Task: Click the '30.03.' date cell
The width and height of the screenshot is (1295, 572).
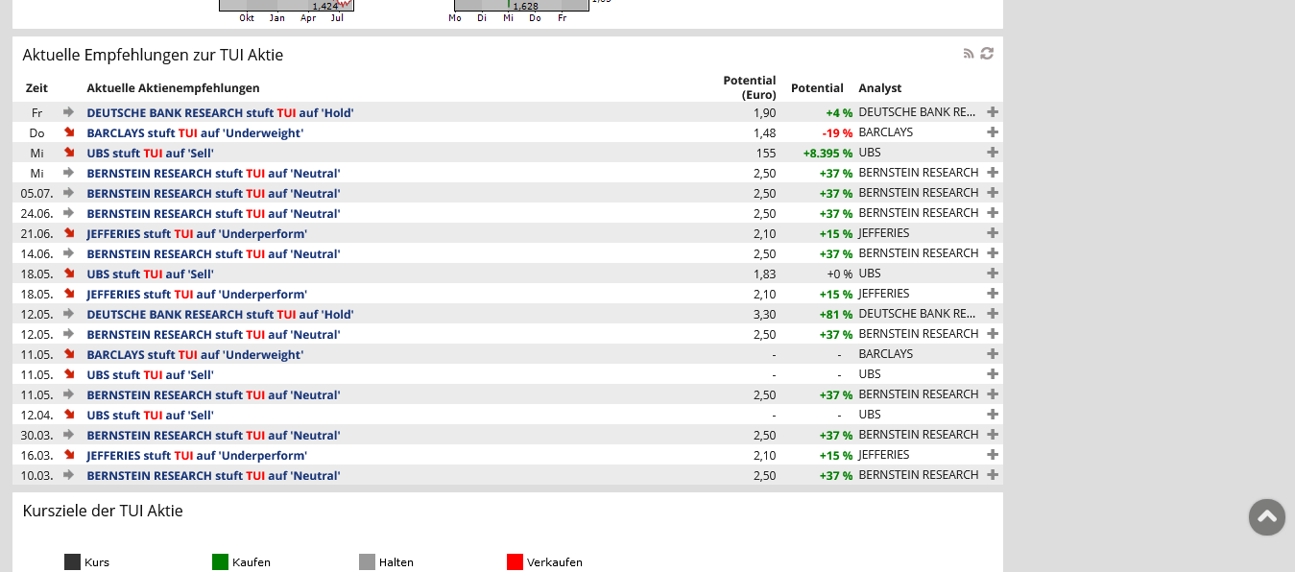Action: coord(36,436)
